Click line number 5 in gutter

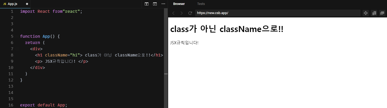(x=12, y=36)
